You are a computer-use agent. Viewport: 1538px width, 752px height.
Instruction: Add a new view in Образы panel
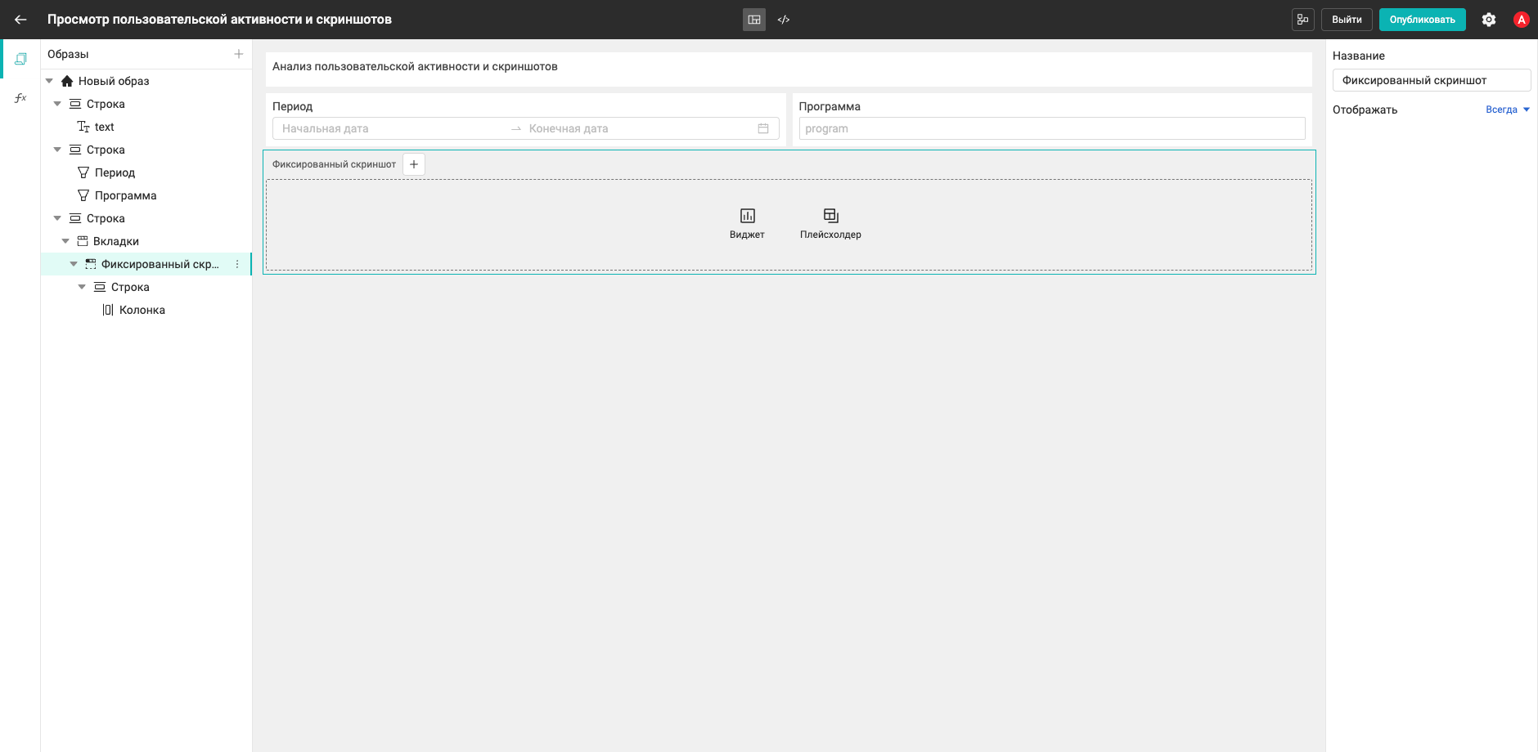[x=239, y=54]
